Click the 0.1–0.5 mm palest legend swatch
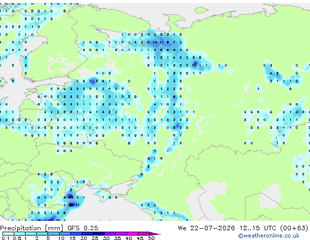The height and width of the screenshot is (240, 310). coord(8,234)
